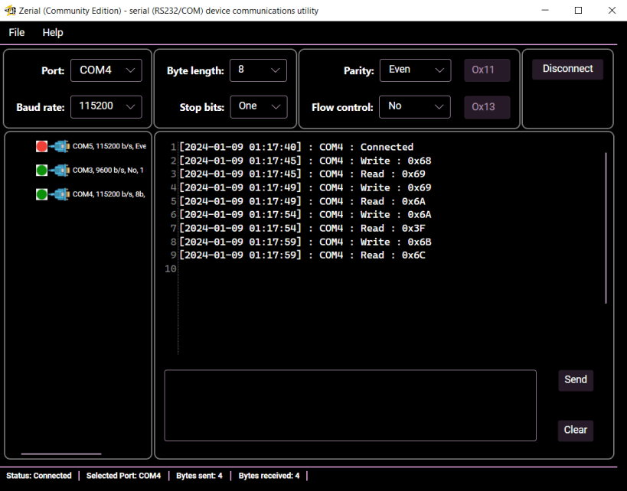Select the COM4, 115200 b/s port entry

(x=91, y=194)
